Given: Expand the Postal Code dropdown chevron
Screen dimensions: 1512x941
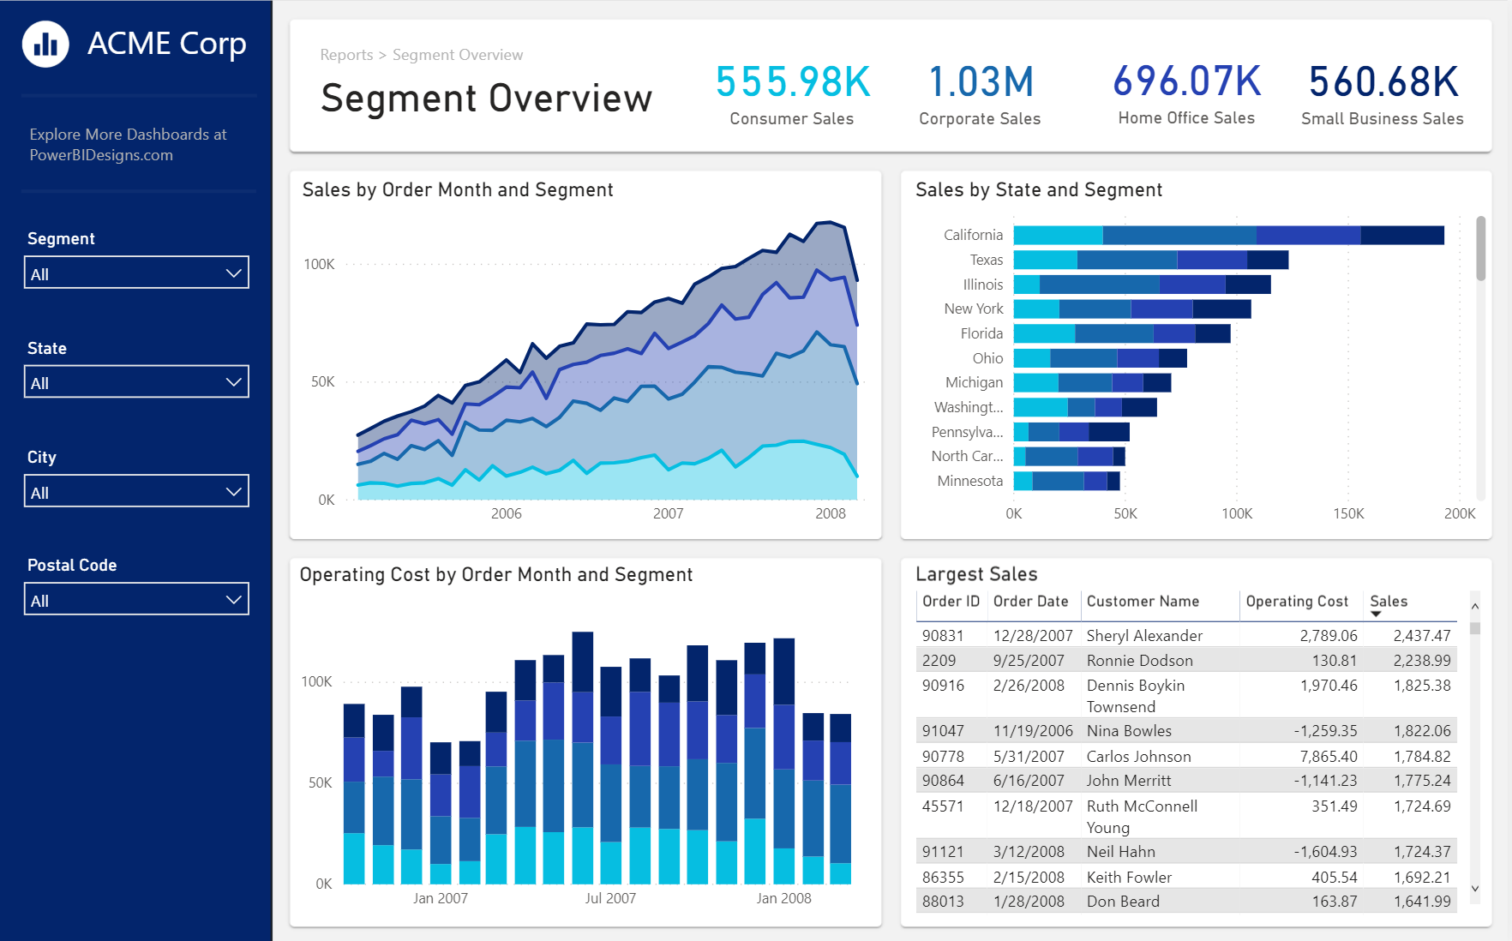Looking at the screenshot, I should [x=233, y=600].
